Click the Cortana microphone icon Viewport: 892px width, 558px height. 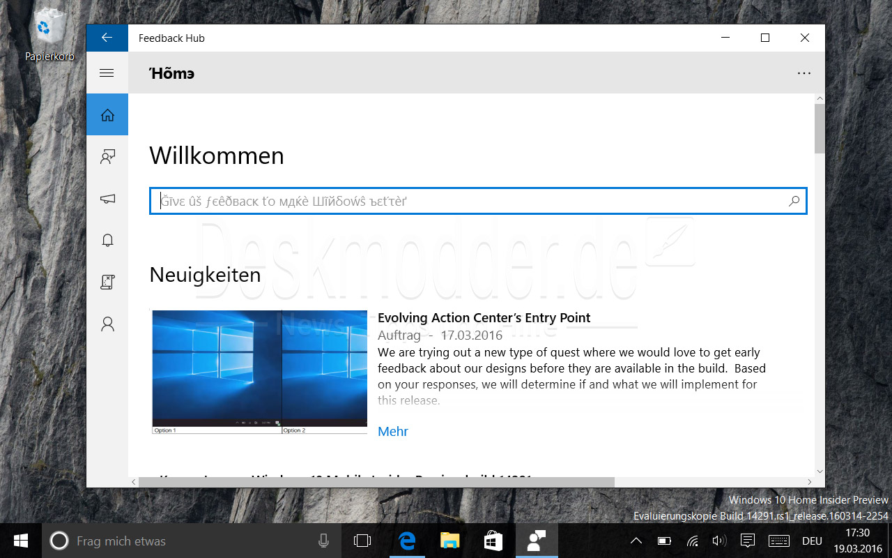(323, 541)
